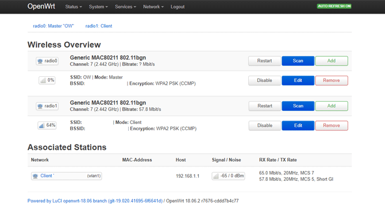This screenshot has width=385, height=218.
Task: Remove the Client mode network
Action: 332,126
